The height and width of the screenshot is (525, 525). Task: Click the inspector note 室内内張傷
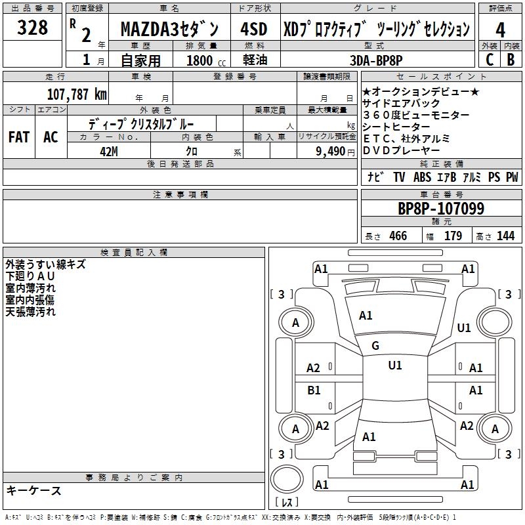[x=30, y=300]
